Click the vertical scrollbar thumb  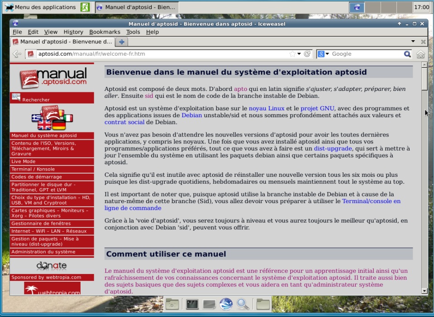click(x=424, y=79)
